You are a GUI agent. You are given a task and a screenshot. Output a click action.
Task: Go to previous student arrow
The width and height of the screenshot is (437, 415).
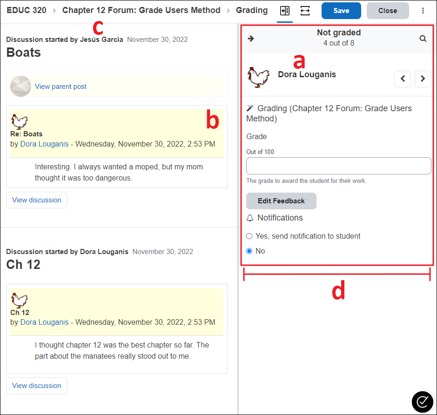coord(403,79)
